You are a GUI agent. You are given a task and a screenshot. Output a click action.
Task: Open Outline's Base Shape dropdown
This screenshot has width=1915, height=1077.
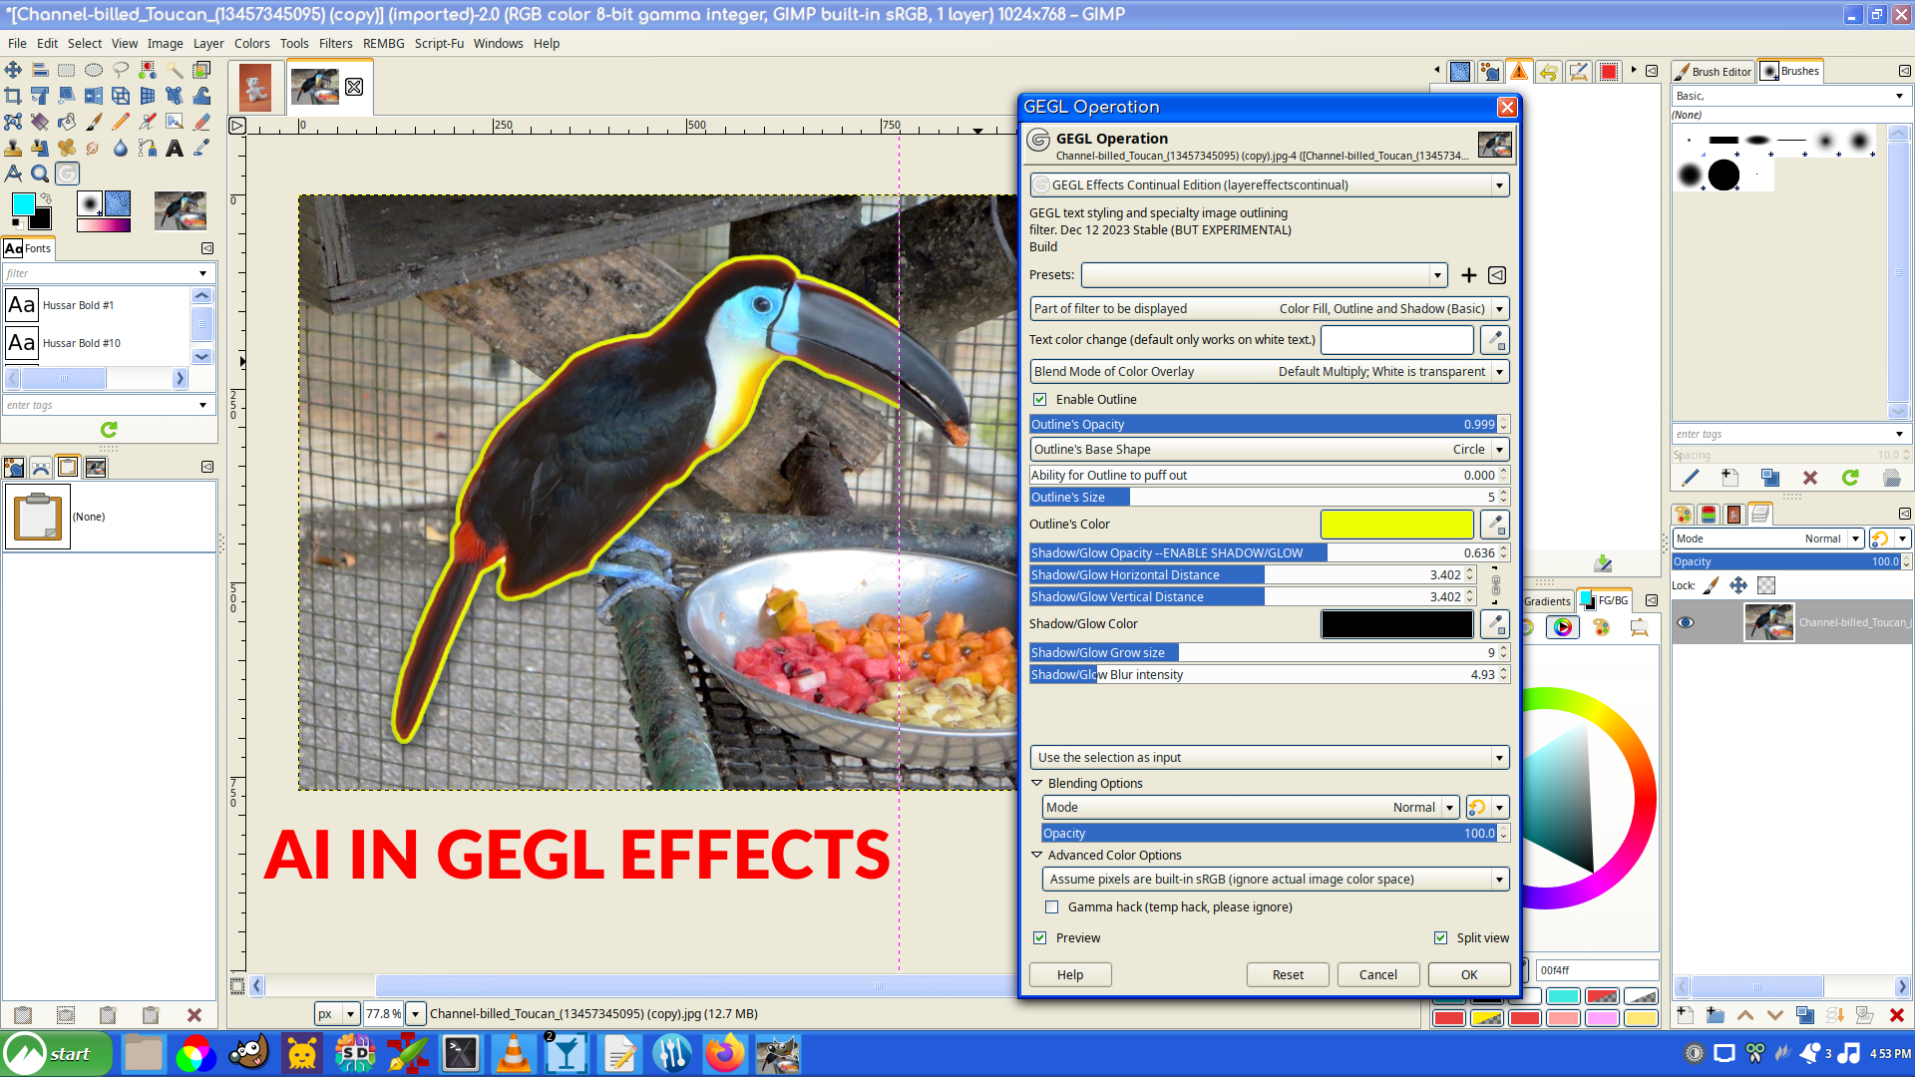point(1269,450)
